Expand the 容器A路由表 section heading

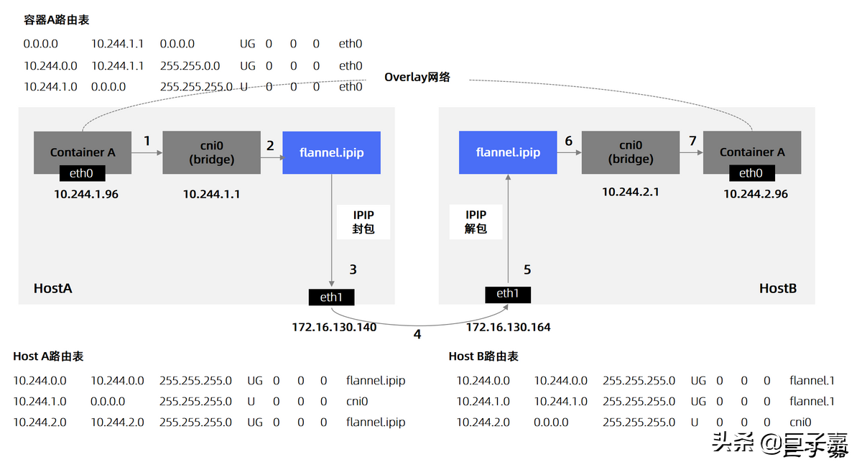[55, 20]
